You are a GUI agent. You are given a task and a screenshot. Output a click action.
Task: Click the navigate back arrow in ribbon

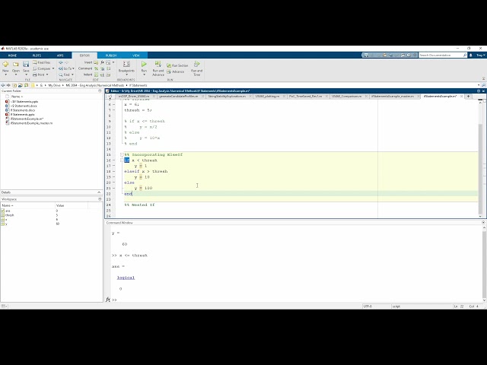61,62
